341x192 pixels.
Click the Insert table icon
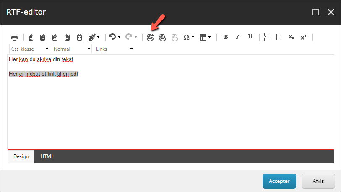tap(203, 37)
